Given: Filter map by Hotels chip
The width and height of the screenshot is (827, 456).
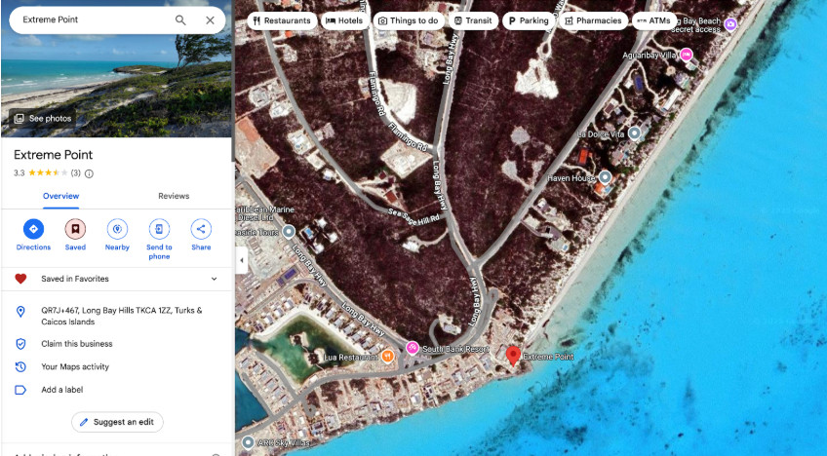Looking at the screenshot, I should tap(344, 21).
